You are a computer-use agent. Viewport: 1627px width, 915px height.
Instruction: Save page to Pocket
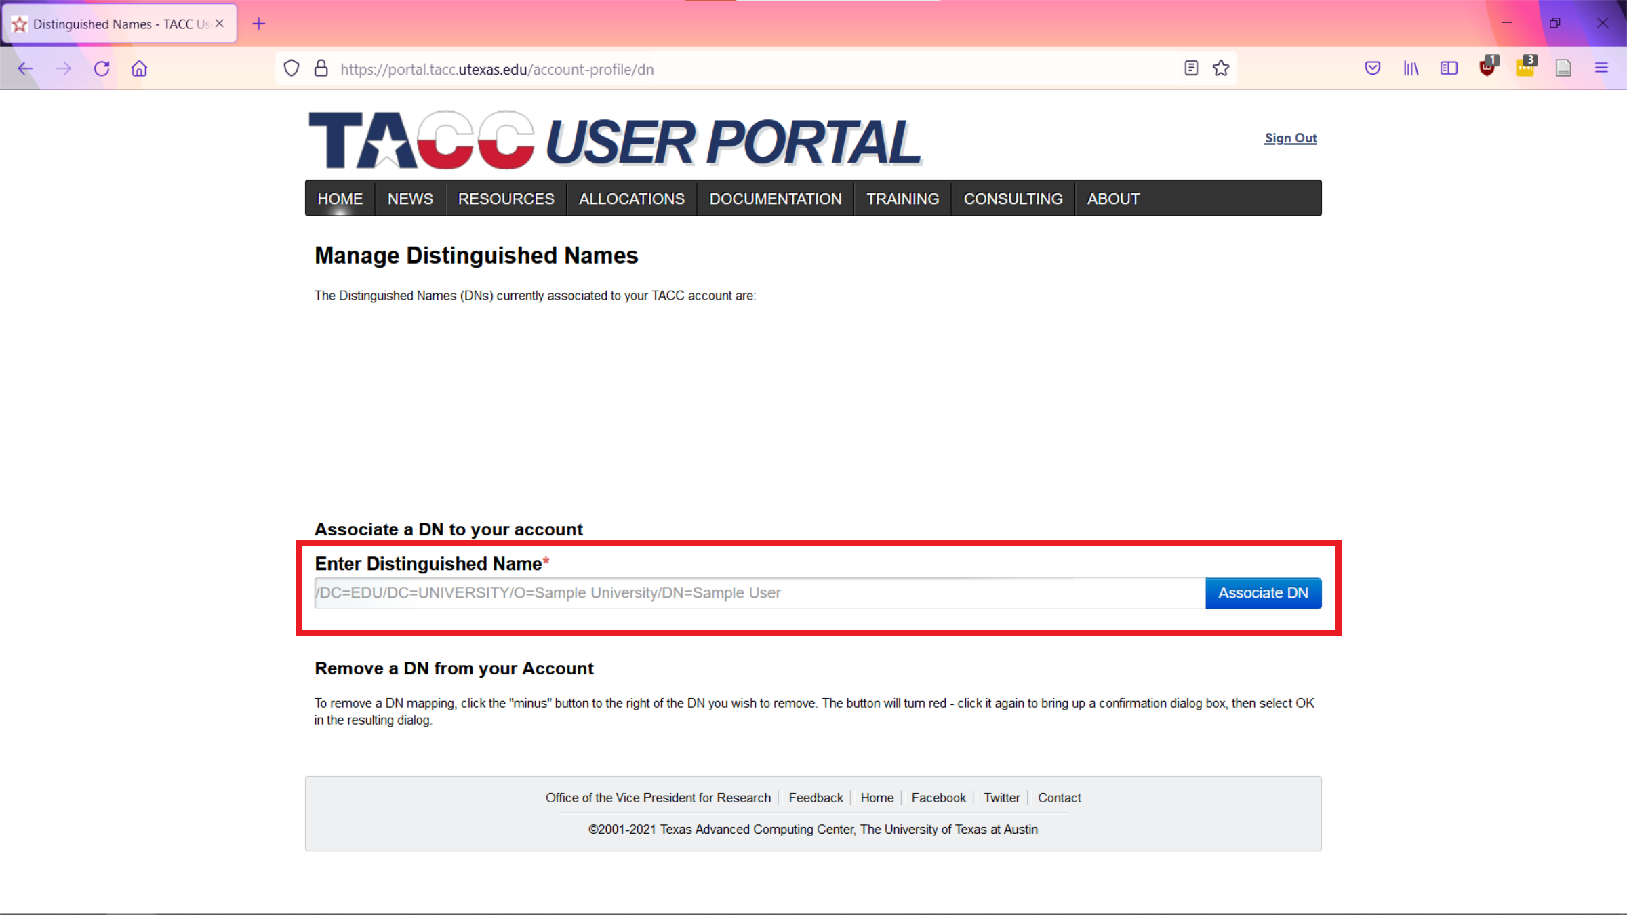pyautogui.click(x=1373, y=68)
